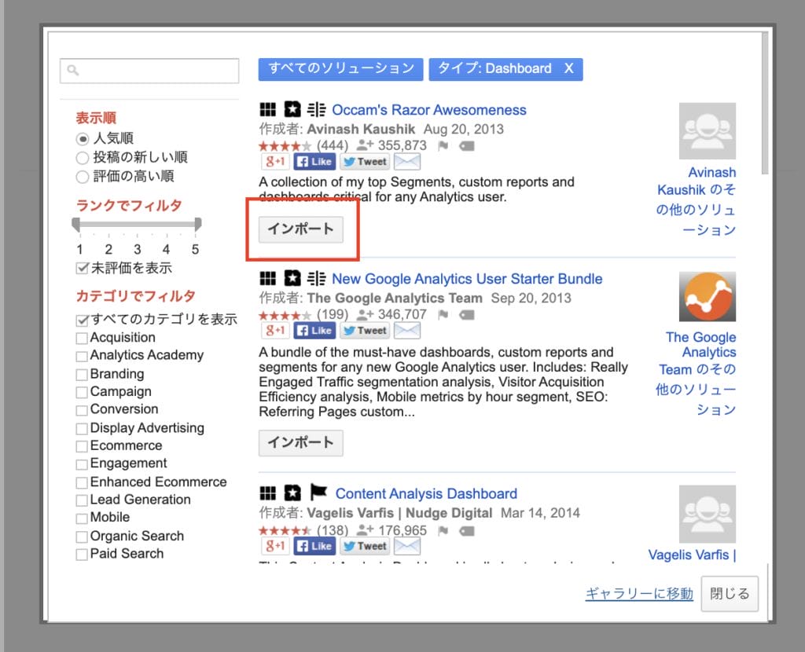Check the Ecommerce category
The height and width of the screenshot is (652, 805).
click(x=82, y=447)
